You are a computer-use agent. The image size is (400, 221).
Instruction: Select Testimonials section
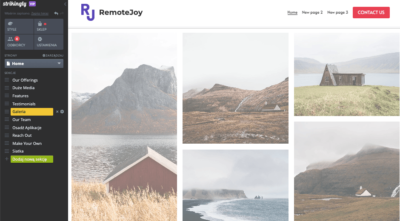[24, 104]
